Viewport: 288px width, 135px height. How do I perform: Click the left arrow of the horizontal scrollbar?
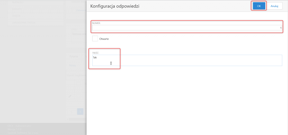tap(67, 119)
